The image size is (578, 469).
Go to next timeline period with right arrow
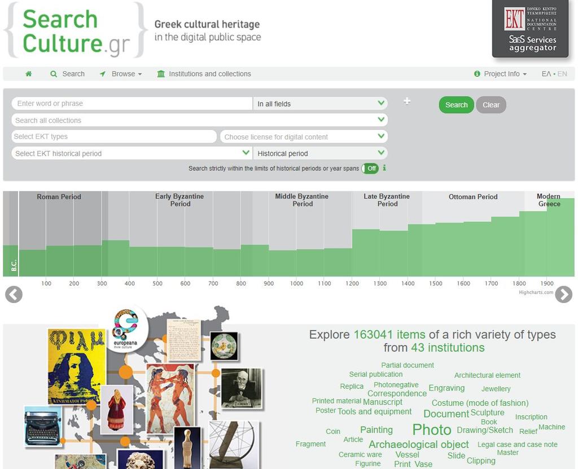click(564, 294)
